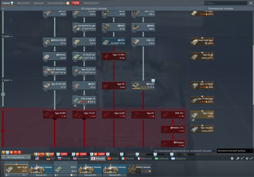Click the wrench auto-repair icon
This screenshot has width=254, height=177.
pyautogui.click(x=238, y=159)
